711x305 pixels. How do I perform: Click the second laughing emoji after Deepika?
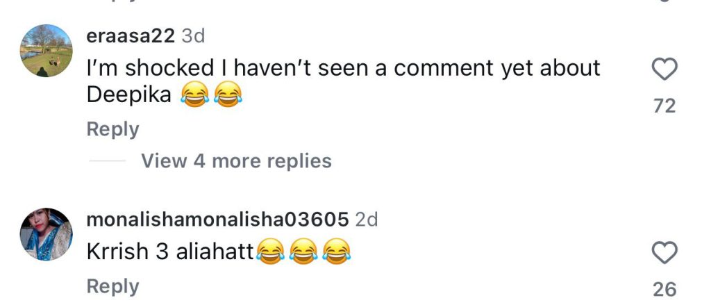click(227, 96)
